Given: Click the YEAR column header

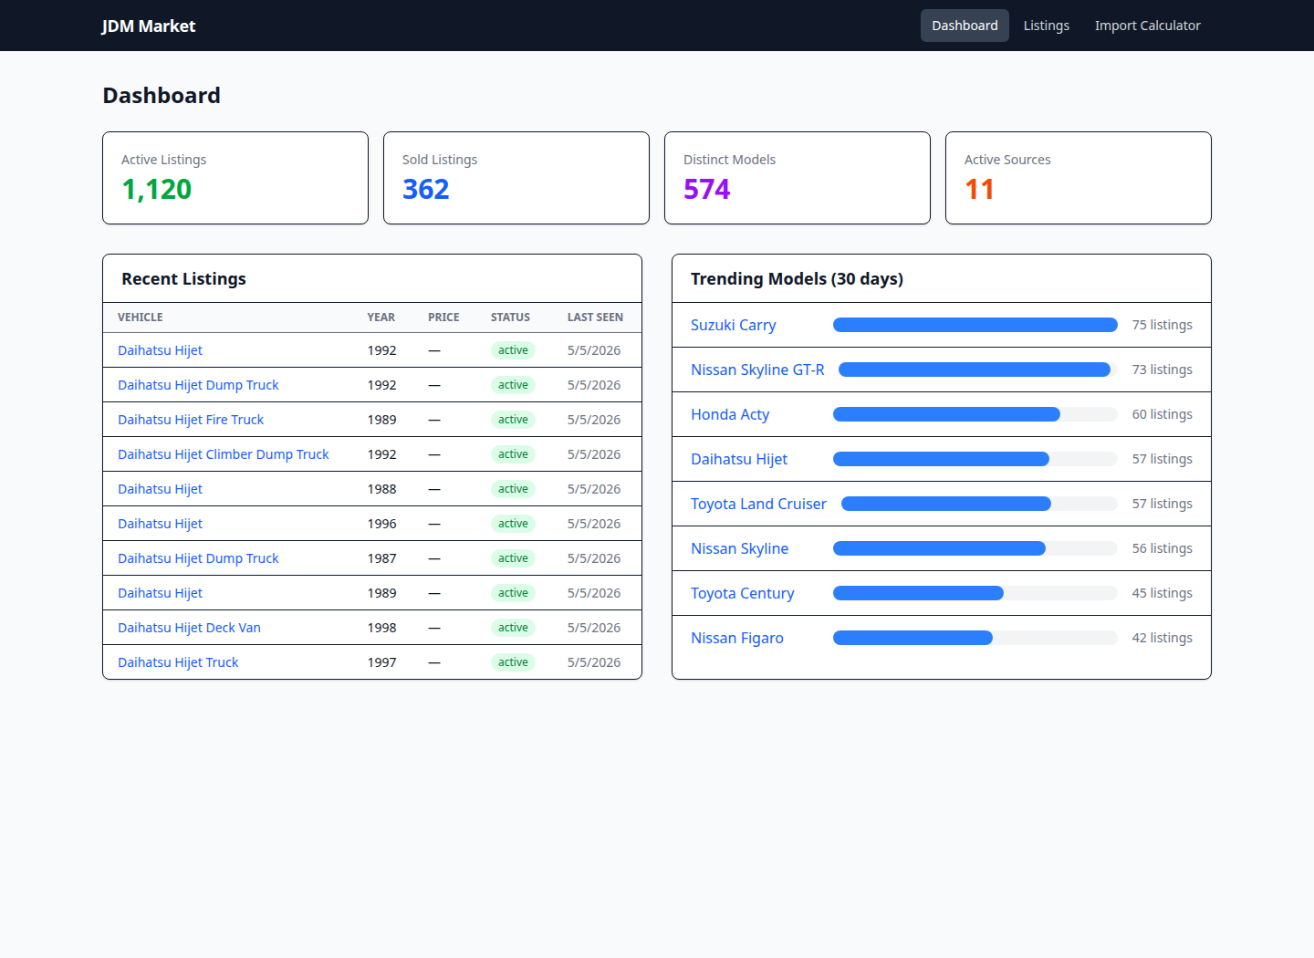Looking at the screenshot, I should pyautogui.click(x=381, y=318).
